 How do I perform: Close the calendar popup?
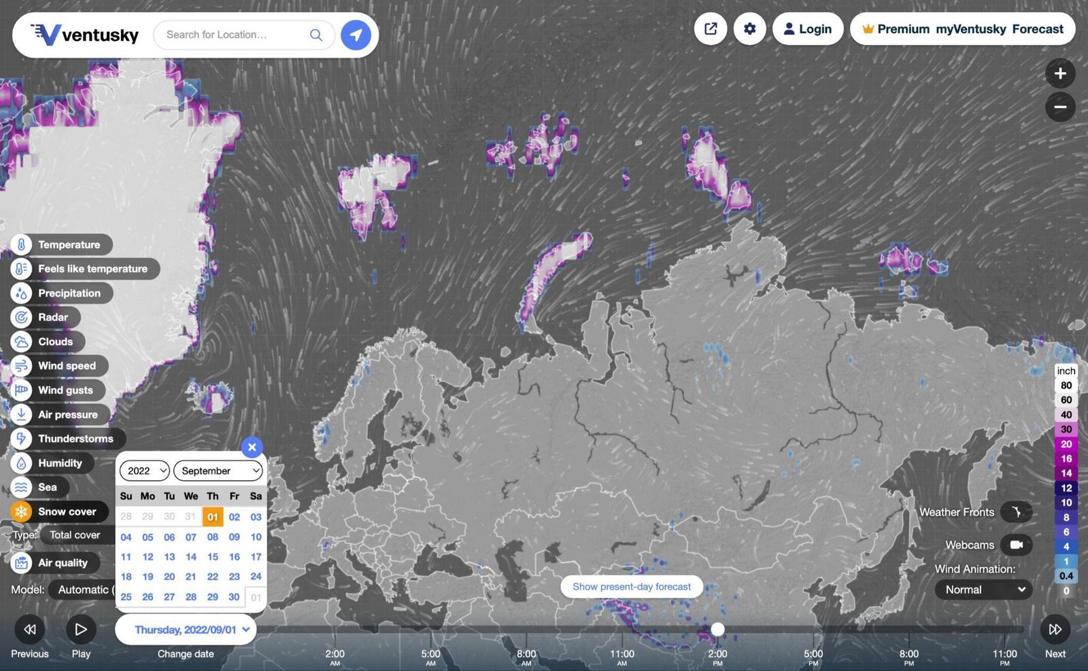point(252,447)
